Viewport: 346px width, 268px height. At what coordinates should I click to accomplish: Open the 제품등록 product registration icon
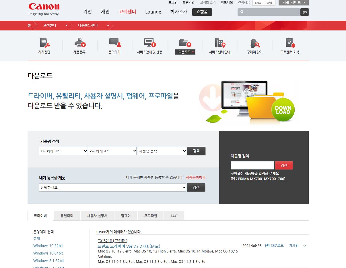coord(80,43)
